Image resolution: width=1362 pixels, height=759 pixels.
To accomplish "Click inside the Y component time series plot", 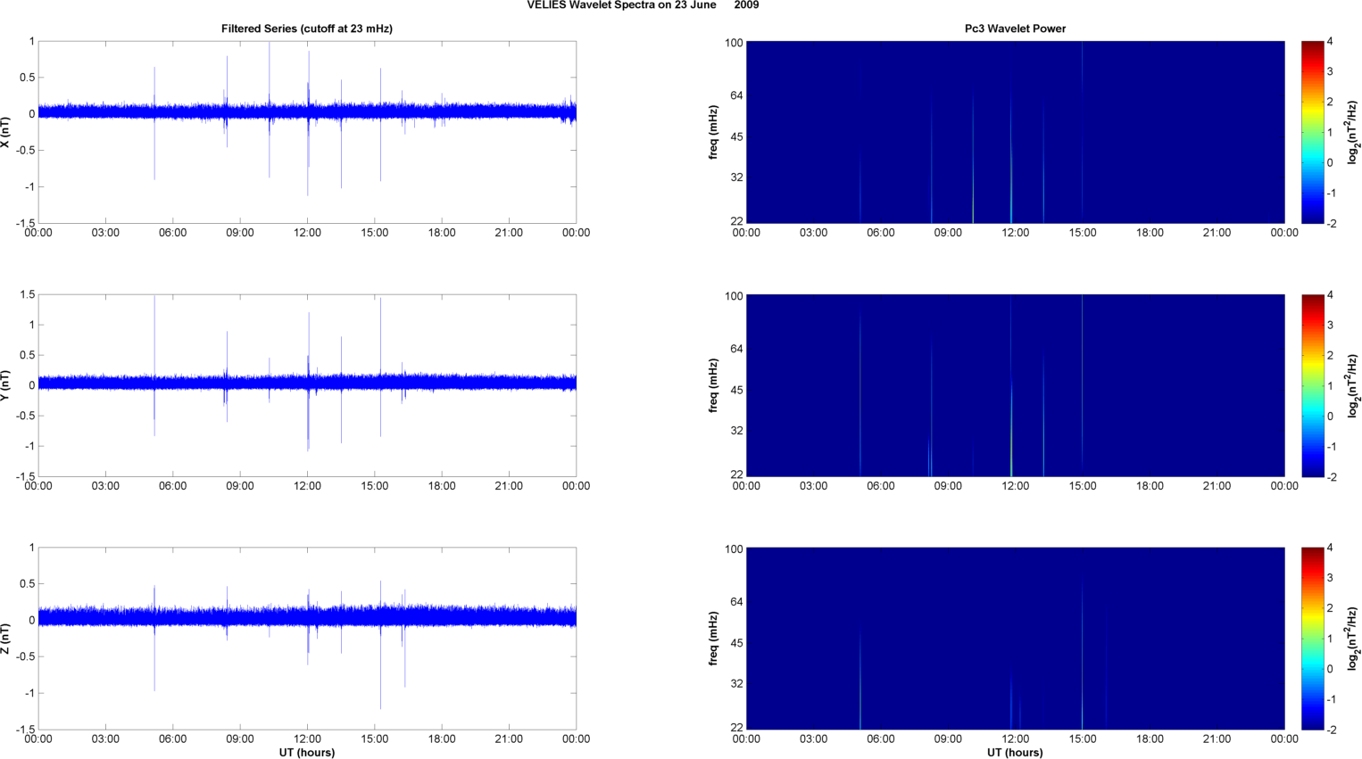I will pyautogui.click(x=307, y=385).
